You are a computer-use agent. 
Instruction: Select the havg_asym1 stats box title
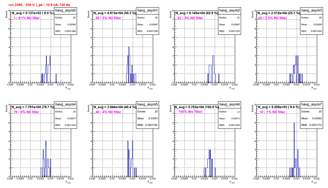148,11
